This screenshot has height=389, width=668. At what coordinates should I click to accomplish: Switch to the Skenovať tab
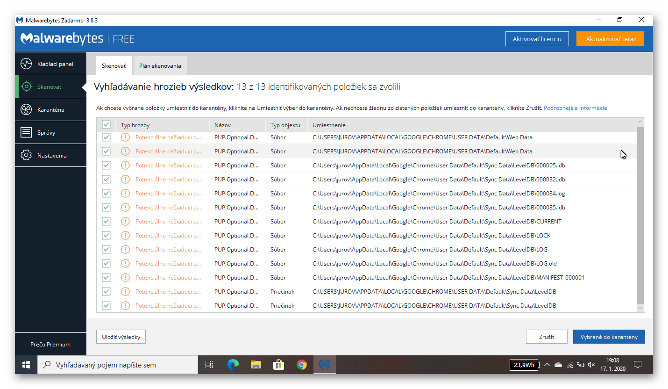[114, 65]
